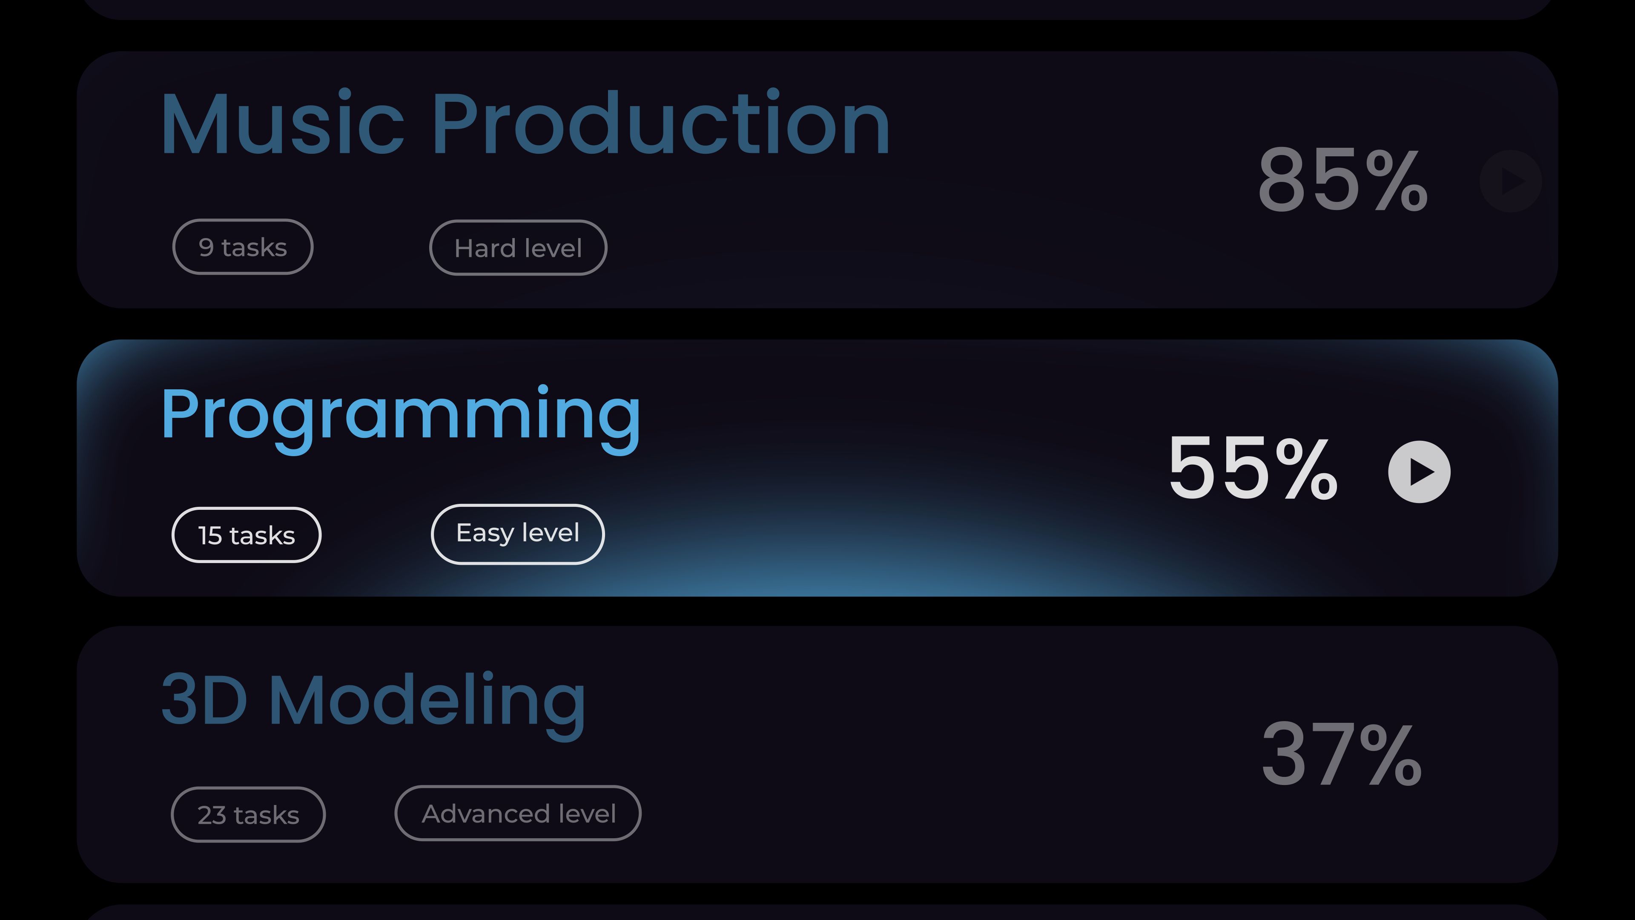Open the Programming course title
The width and height of the screenshot is (1635, 920).
click(x=401, y=419)
